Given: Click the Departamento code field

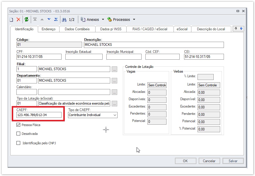Looking at the screenshot, I should [27, 80].
